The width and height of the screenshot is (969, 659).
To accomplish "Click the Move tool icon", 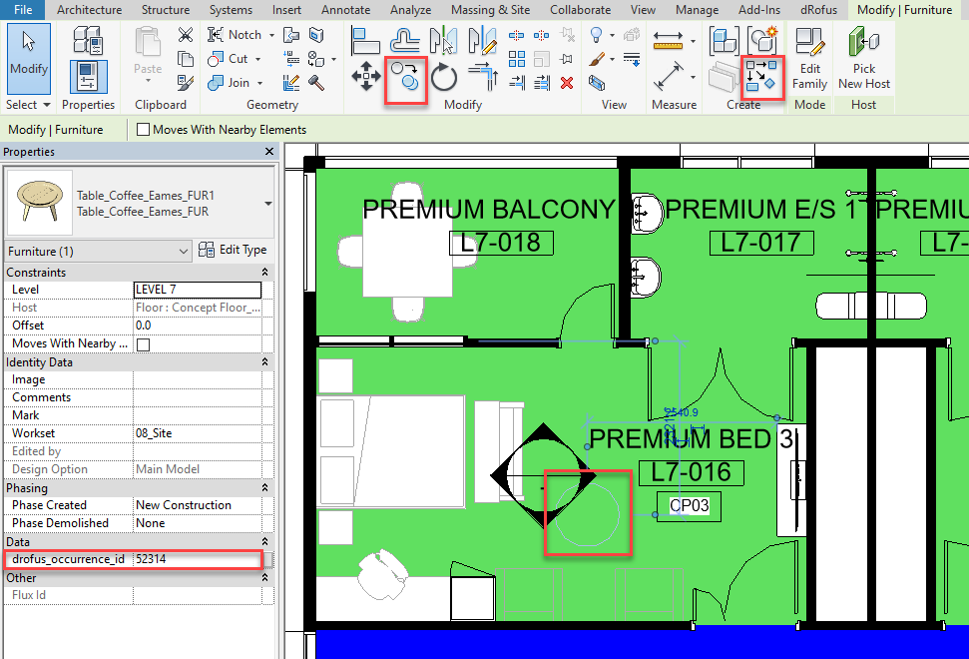I will click(365, 76).
